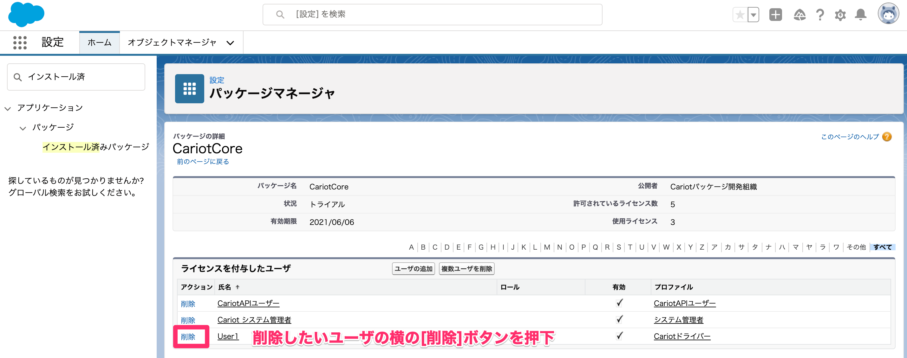Filter users by letter Z

click(702, 247)
